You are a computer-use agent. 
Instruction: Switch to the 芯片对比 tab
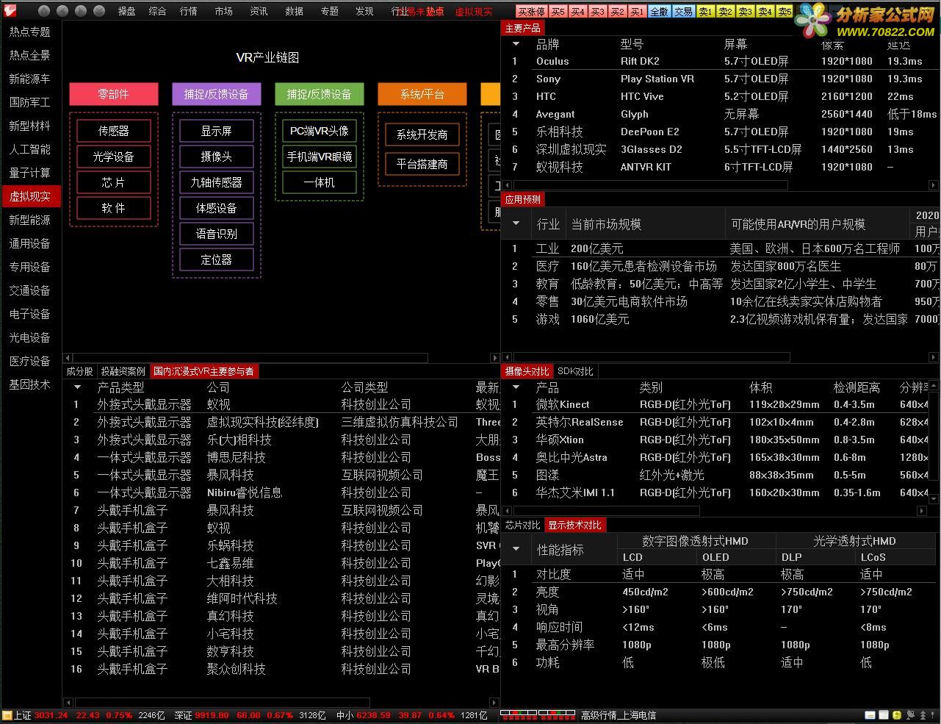pos(523,525)
